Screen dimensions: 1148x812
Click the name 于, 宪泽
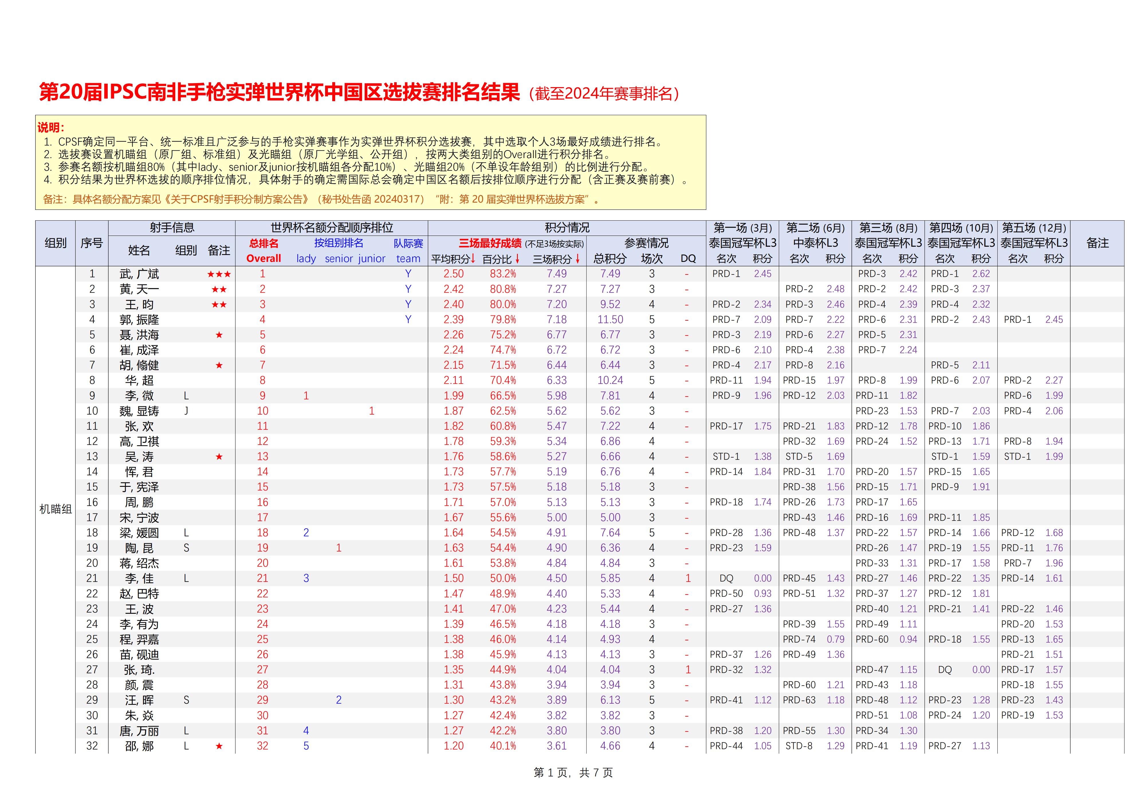coord(139,487)
